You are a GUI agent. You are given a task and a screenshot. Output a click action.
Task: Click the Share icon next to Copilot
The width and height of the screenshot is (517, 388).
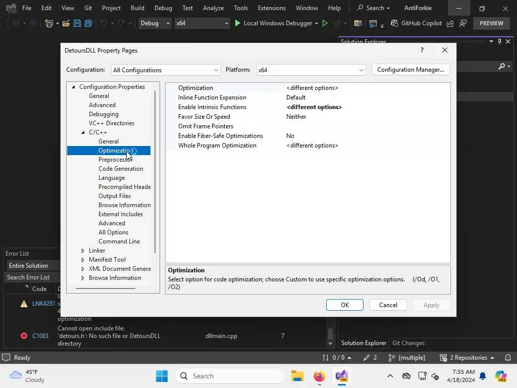(x=450, y=23)
